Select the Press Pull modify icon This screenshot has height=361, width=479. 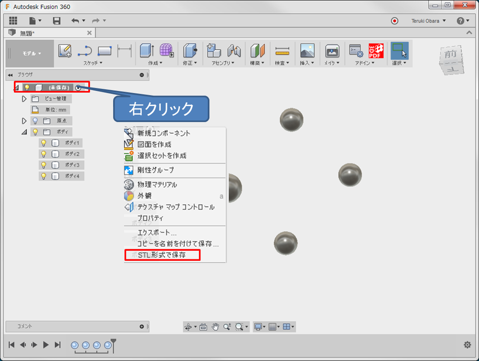[x=190, y=50]
